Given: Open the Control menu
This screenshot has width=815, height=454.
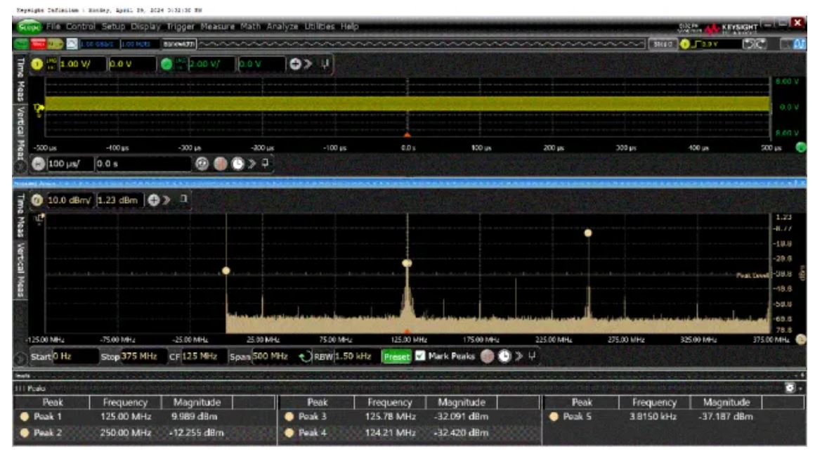Looking at the screenshot, I should pos(81,26).
